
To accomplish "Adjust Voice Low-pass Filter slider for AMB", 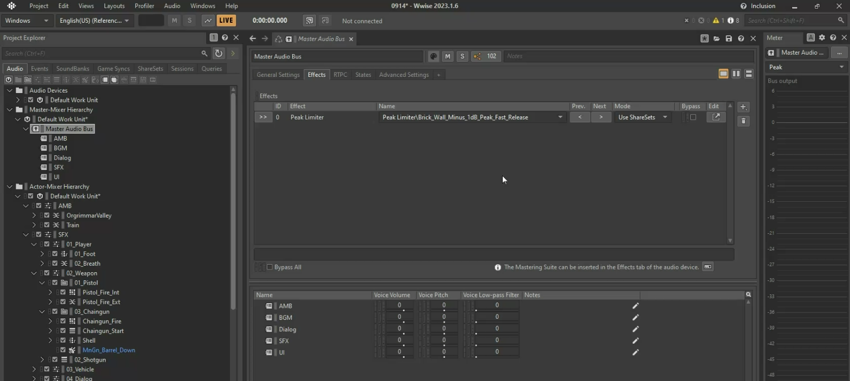I will 497,306.
